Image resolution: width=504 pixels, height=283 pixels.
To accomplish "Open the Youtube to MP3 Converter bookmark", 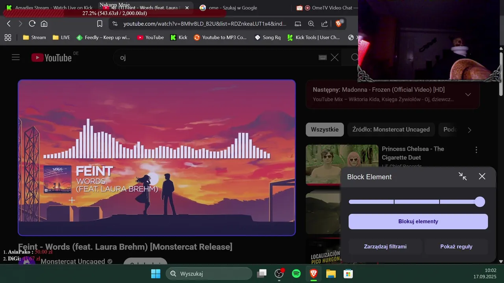I will (220, 37).
